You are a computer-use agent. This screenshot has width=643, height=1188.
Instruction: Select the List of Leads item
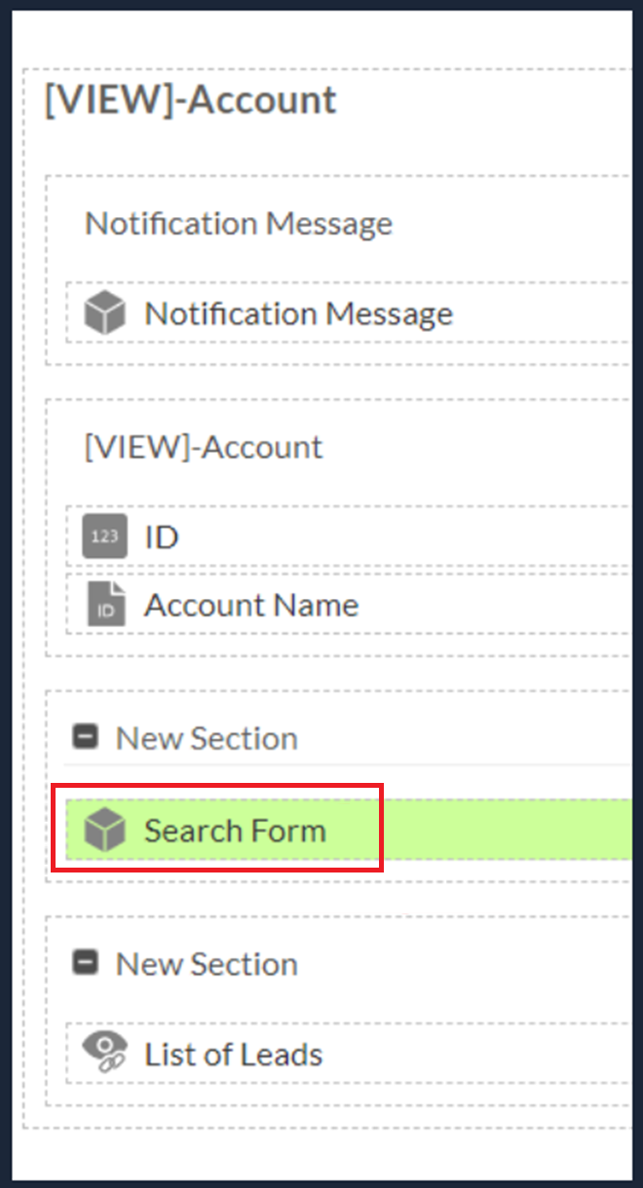click(234, 1054)
